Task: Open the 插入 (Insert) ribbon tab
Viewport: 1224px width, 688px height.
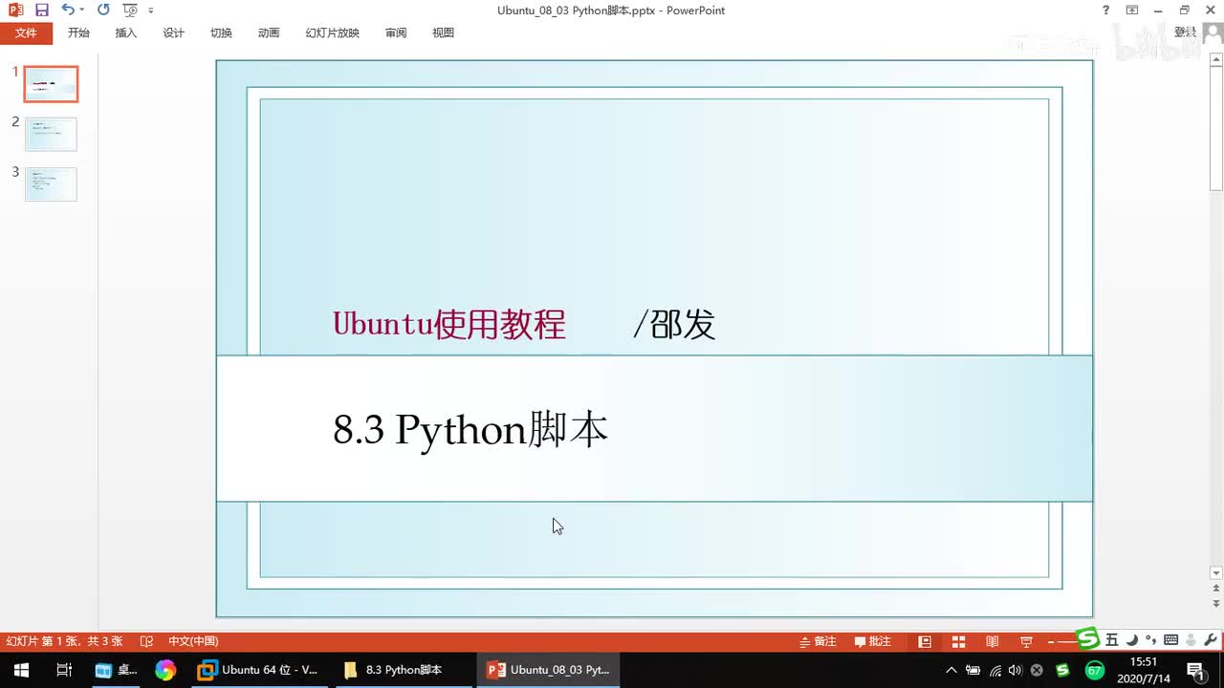Action: (x=126, y=32)
